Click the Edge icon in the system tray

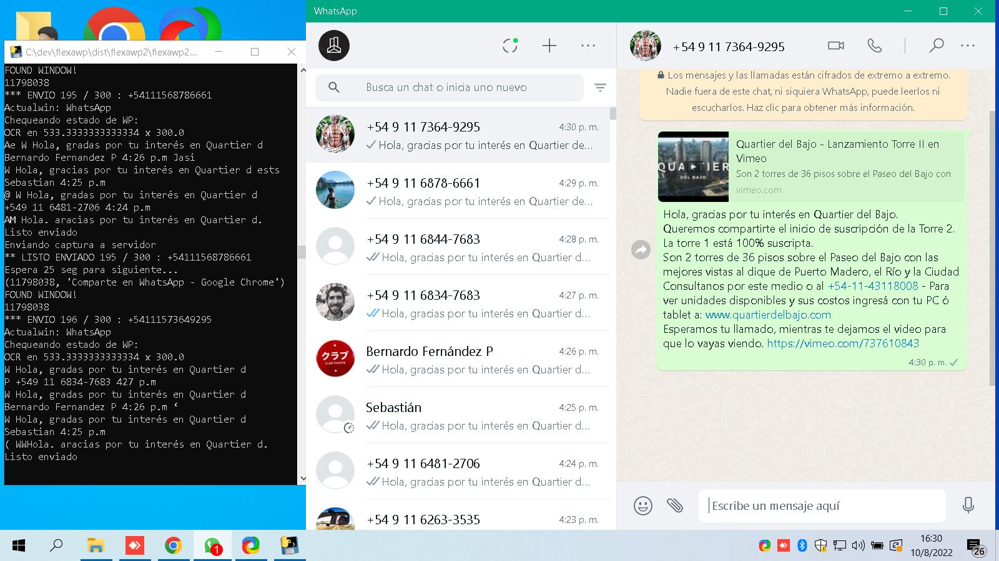pos(765,546)
